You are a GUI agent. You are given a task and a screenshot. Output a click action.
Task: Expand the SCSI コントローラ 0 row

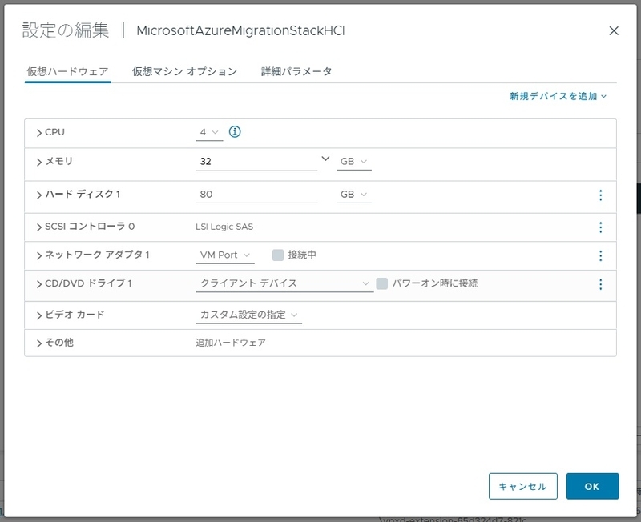coord(39,227)
